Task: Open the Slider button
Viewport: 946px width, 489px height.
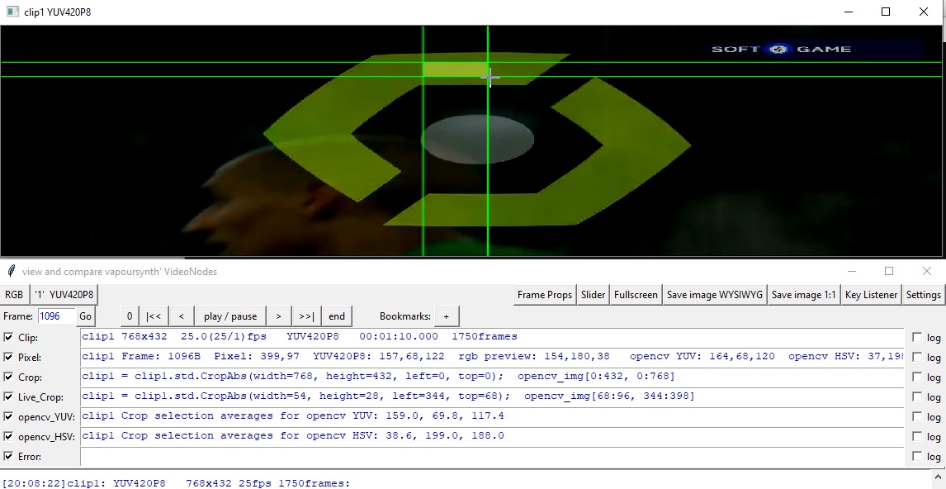Action: [x=593, y=295]
